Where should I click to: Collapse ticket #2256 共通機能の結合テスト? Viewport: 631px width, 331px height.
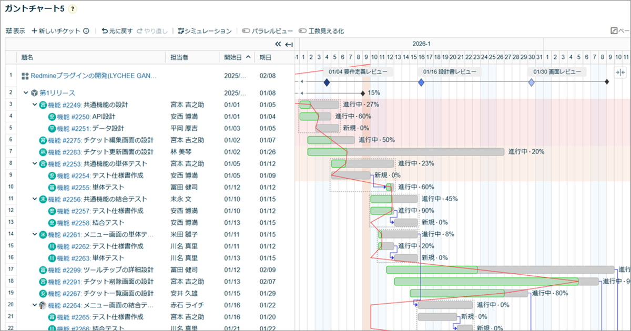[x=34, y=199]
